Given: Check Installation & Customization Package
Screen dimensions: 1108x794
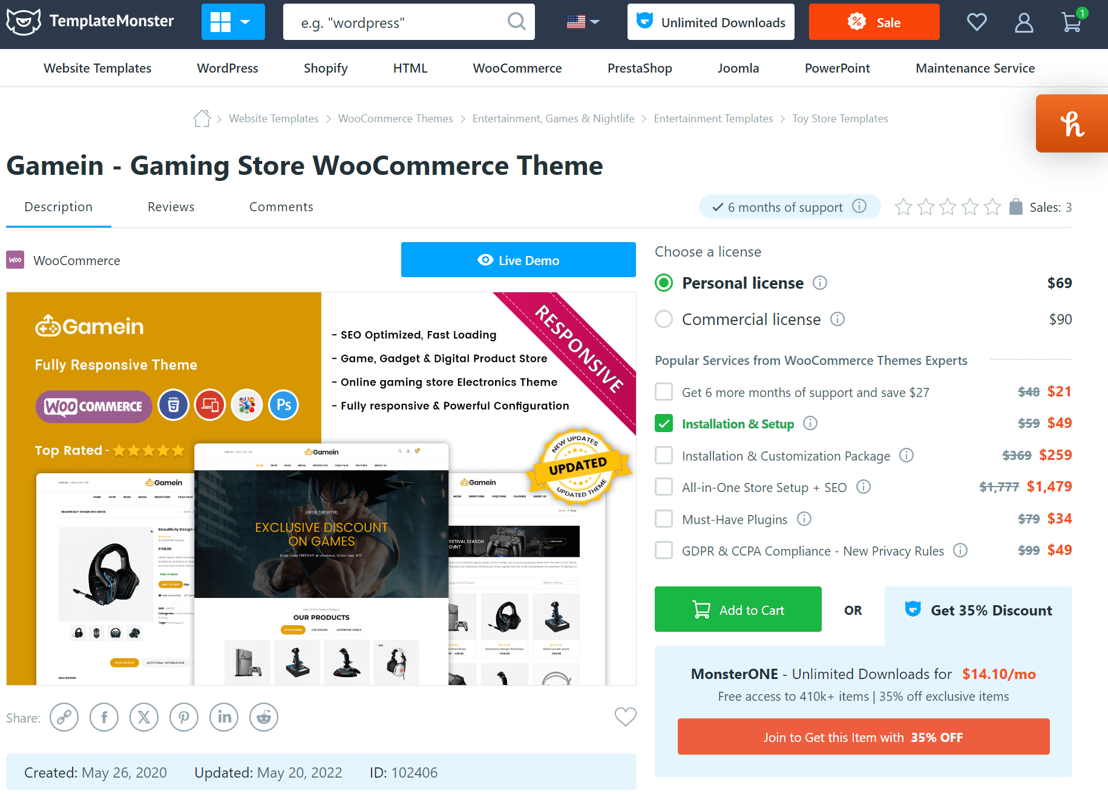Looking at the screenshot, I should tap(664, 455).
